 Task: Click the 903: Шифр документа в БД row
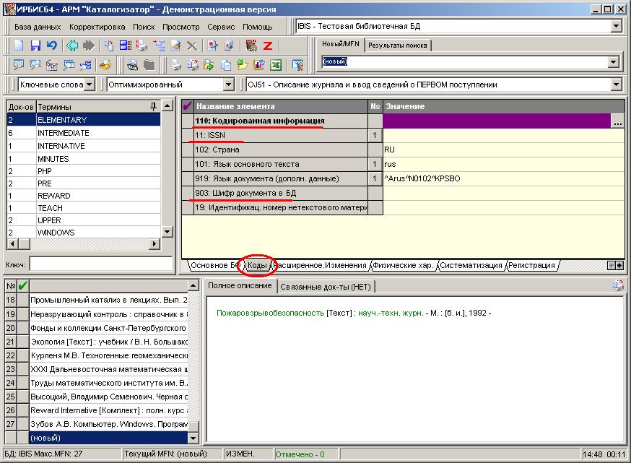[281, 194]
